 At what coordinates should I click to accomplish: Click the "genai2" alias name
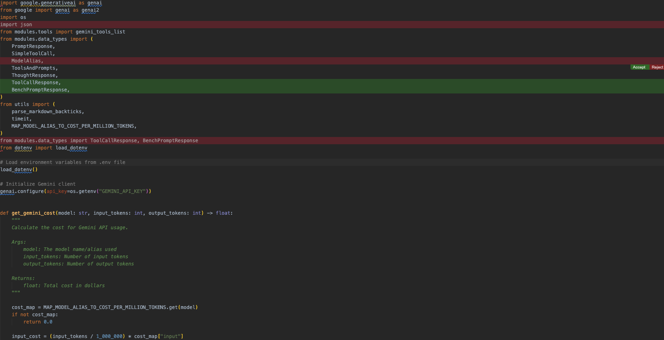(90, 10)
